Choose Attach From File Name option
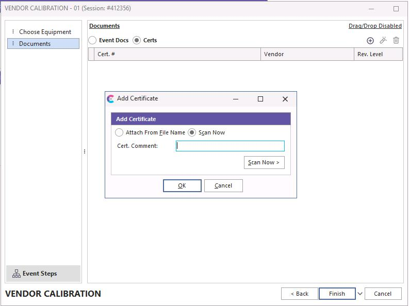The height and width of the screenshot is (306, 409). (120, 132)
